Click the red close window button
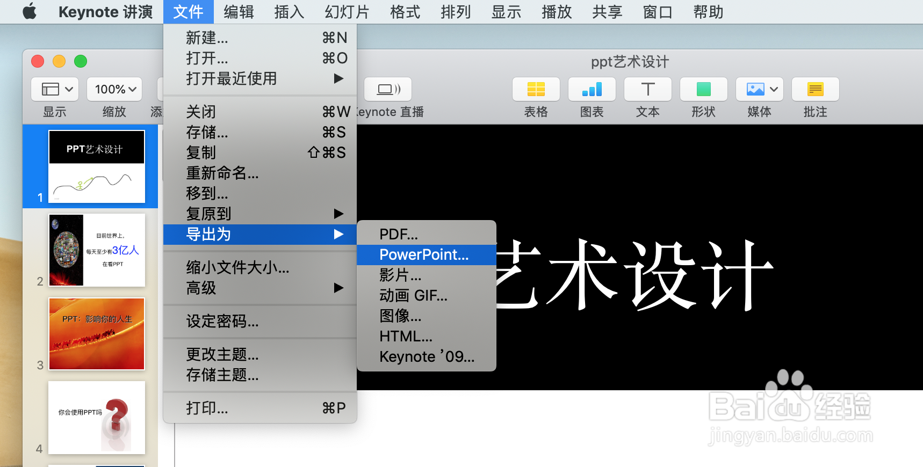This screenshot has height=467, width=923. (x=38, y=61)
